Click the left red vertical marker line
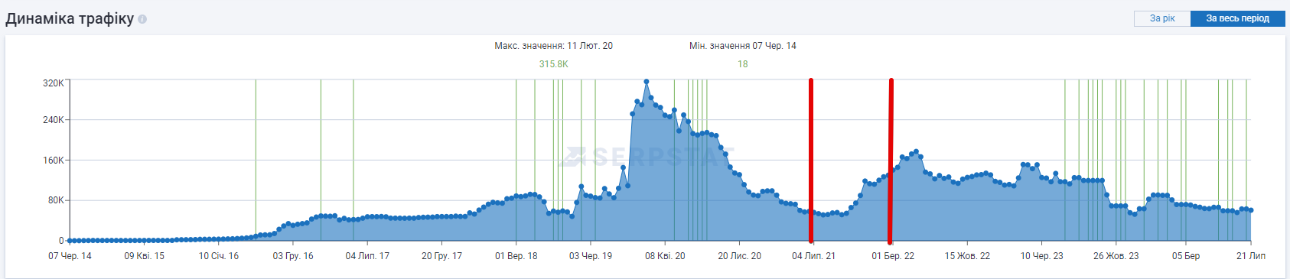The height and width of the screenshot is (279, 1290). pyautogui.click(x=811, y=161)
